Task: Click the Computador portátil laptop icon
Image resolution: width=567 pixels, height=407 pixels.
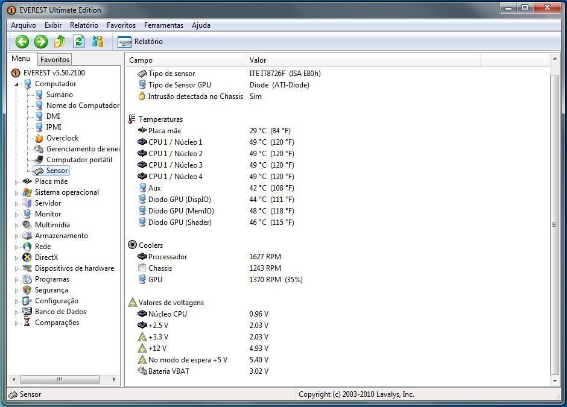Action: [39, 160]
